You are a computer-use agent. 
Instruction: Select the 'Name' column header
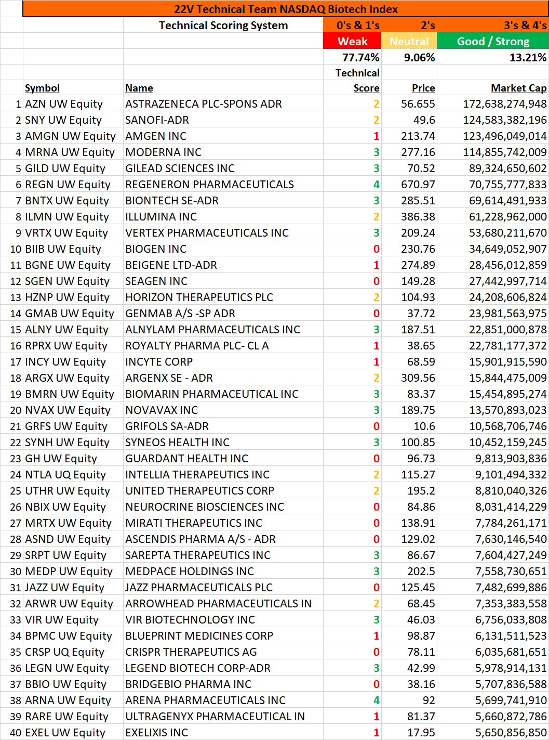(223, 88)
